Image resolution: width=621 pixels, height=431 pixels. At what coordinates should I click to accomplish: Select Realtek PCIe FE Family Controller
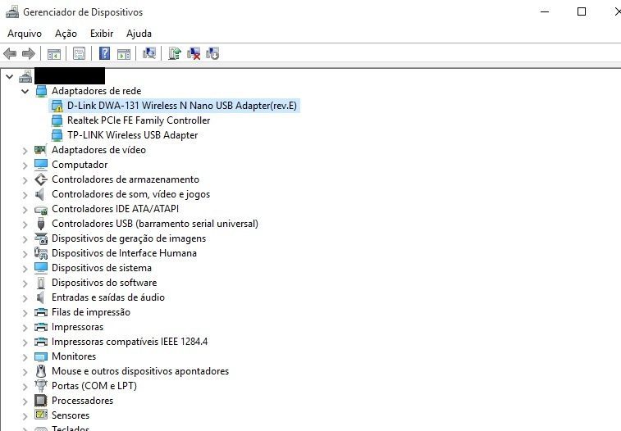[x=139, y=120]
